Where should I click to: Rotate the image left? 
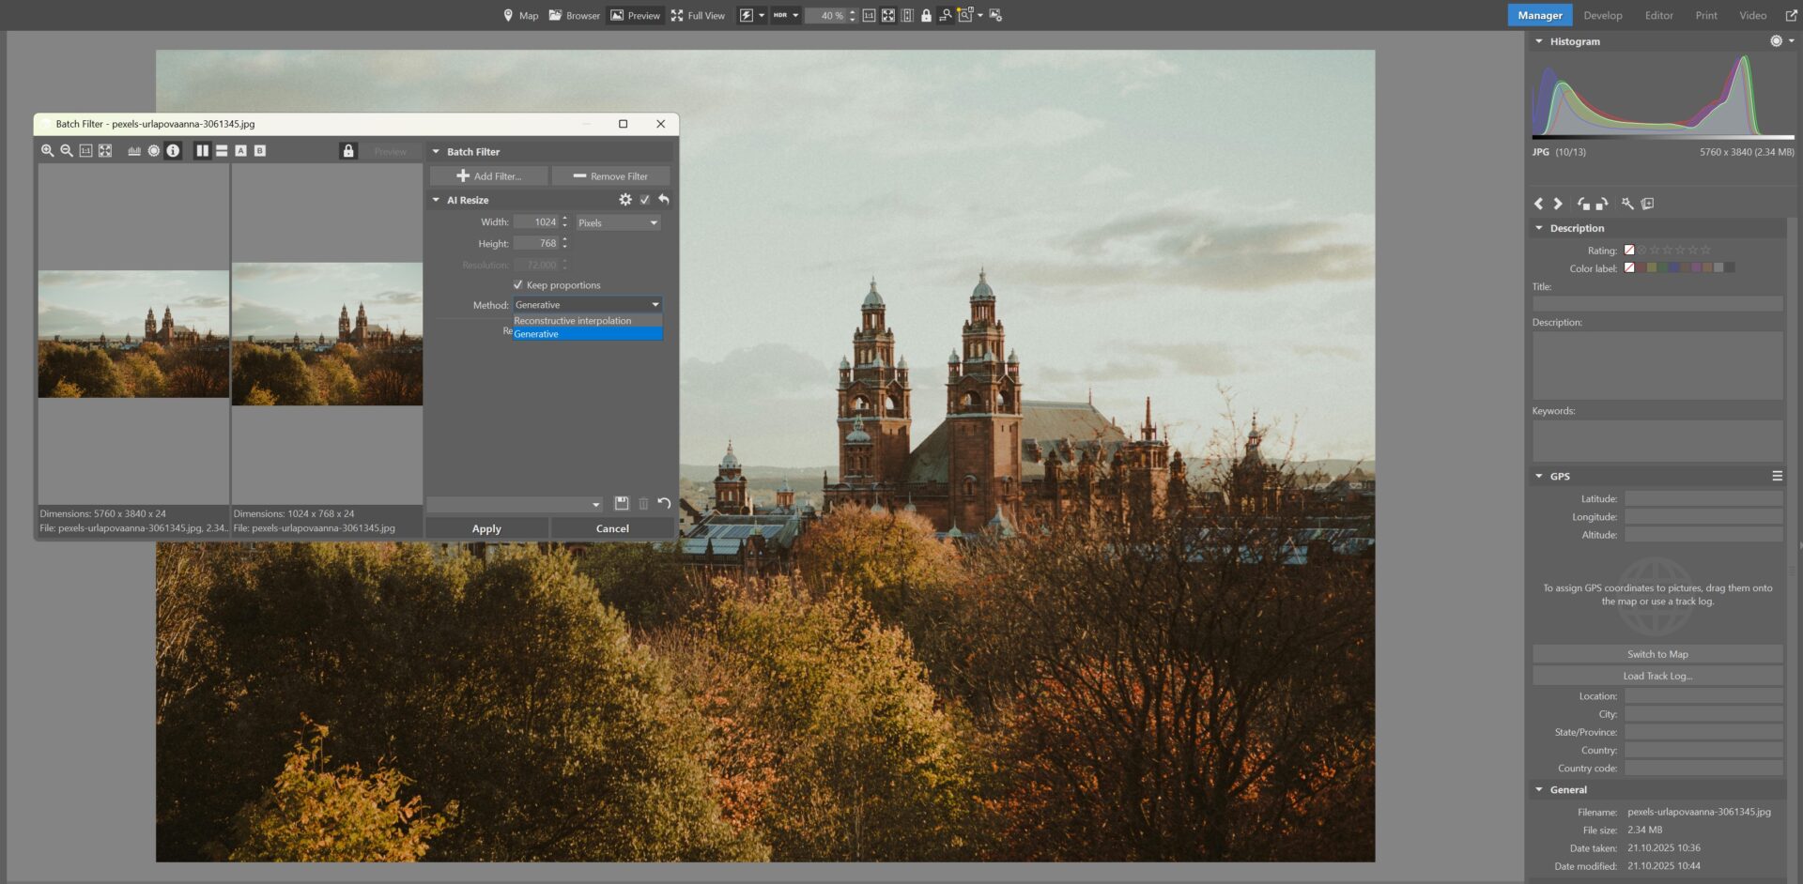[x=1583, y=204]
